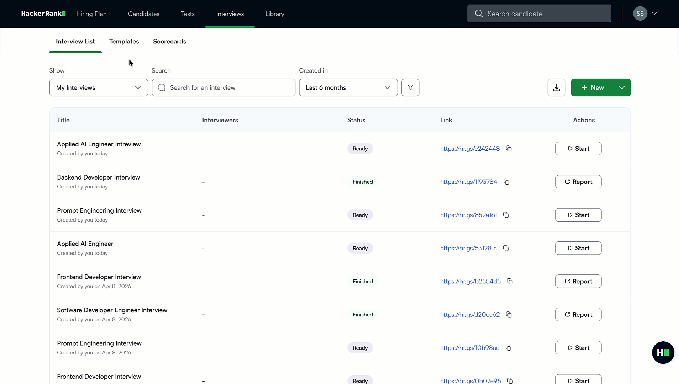
Task: Copy the Software Developer Engineer Interview link
Action: (x=509, y=315)
